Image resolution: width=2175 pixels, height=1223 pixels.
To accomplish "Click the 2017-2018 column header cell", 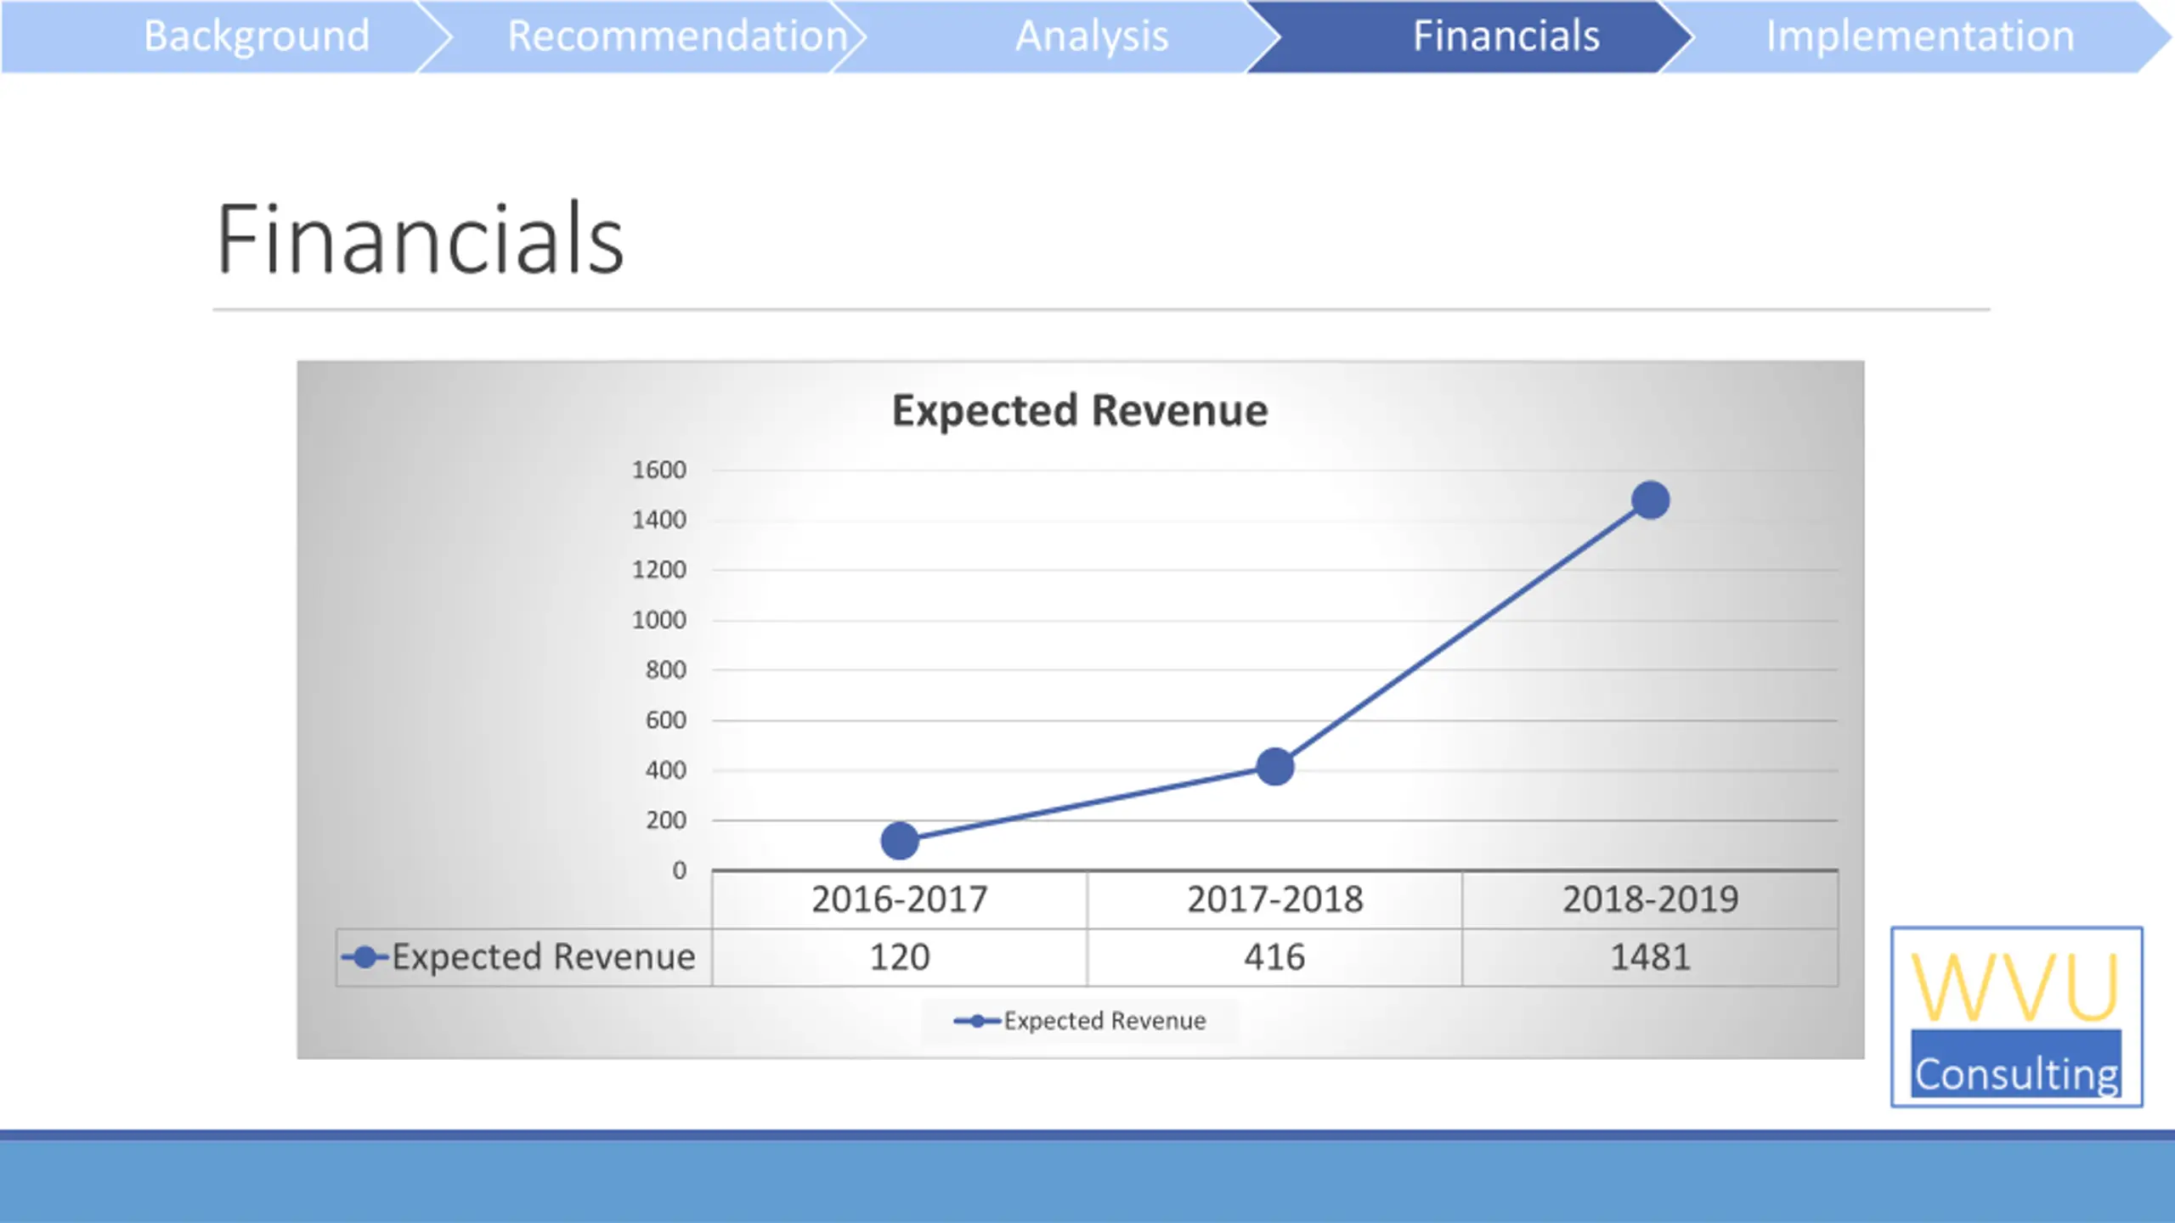I will 1275,899.
